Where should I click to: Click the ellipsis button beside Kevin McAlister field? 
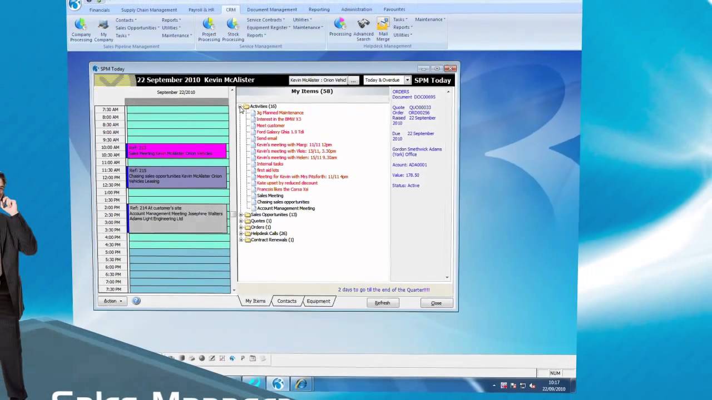(x=353, y=81)
